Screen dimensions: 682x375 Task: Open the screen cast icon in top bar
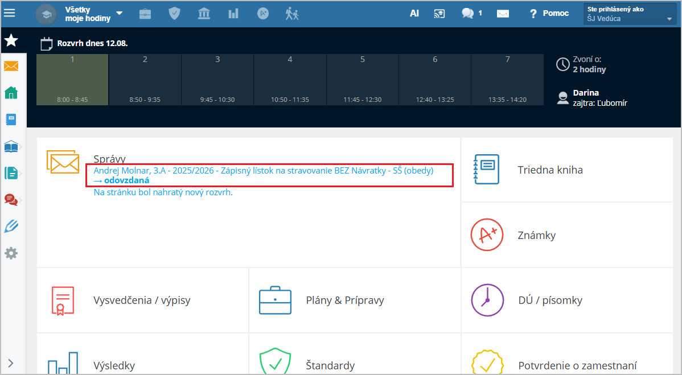(x=439, y=14)
